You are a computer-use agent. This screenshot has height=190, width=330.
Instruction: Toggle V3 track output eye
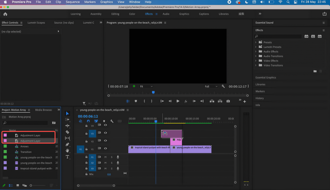point(105,133)
